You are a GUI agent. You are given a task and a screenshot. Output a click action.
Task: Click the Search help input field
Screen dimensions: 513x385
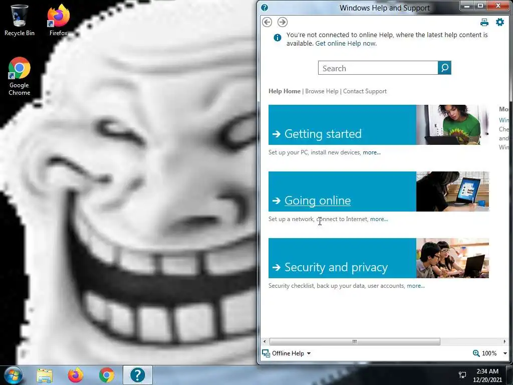[378, 68]
